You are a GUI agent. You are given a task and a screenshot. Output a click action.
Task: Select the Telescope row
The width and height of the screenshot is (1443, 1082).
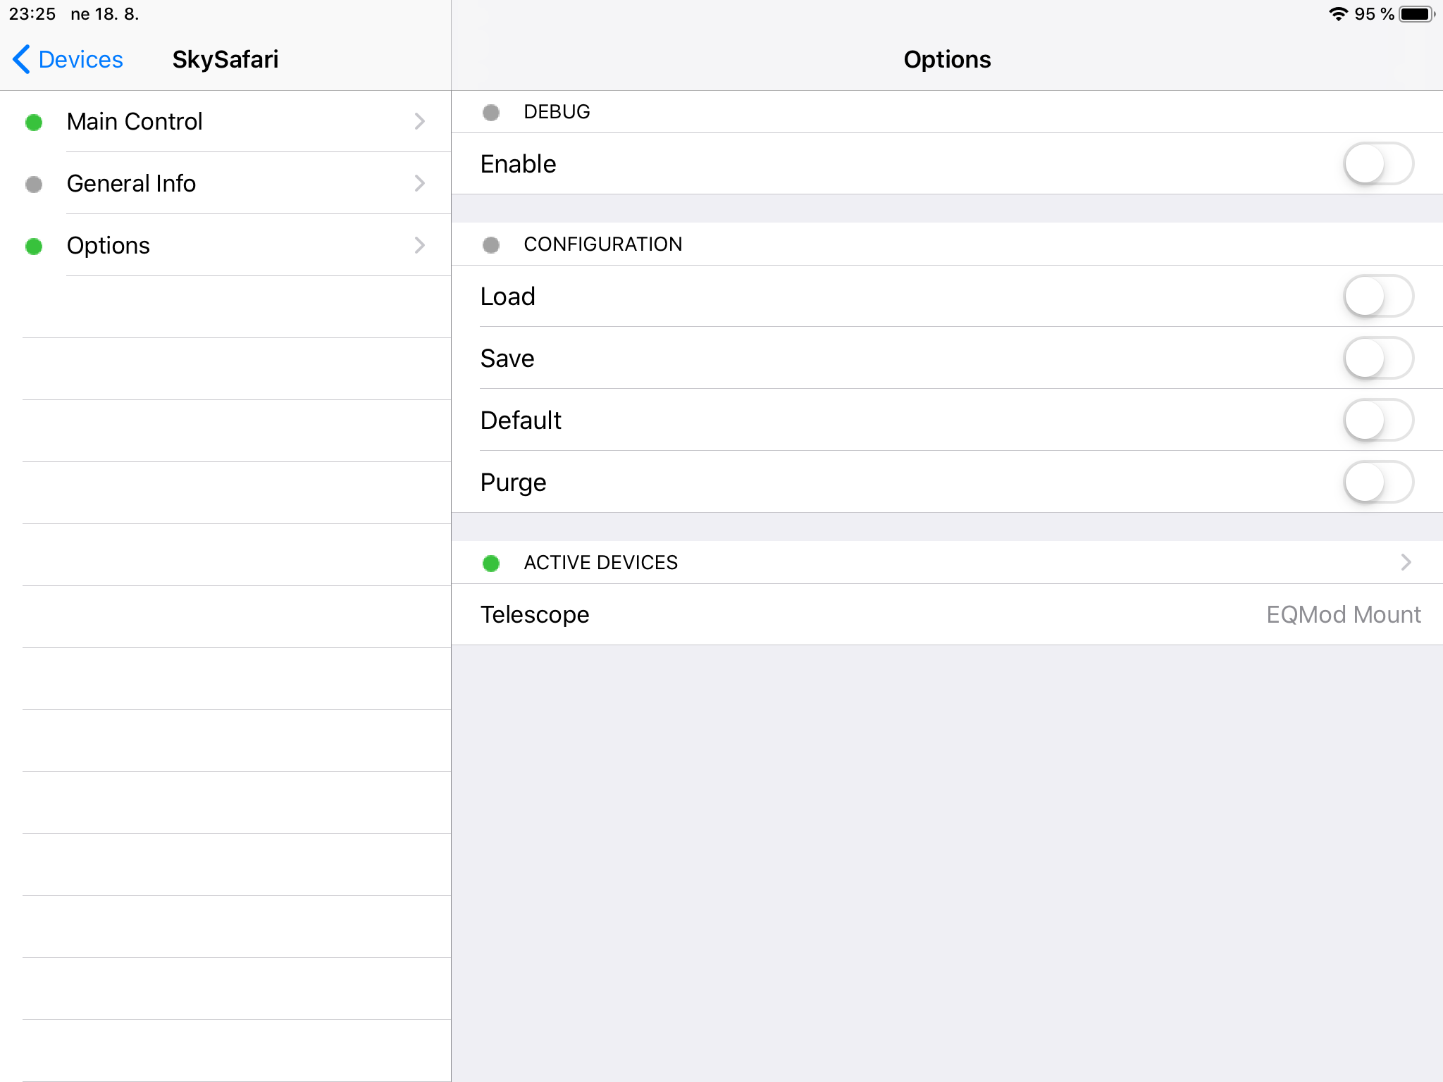(x=947, y=614)
